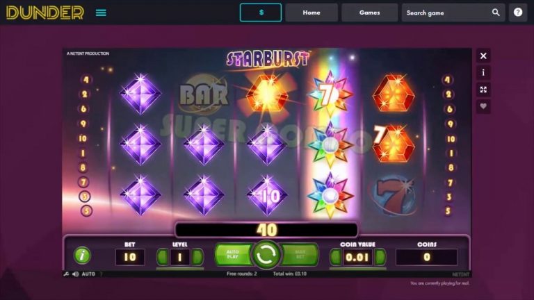Decrease the bet level

[x=163, y=257]
